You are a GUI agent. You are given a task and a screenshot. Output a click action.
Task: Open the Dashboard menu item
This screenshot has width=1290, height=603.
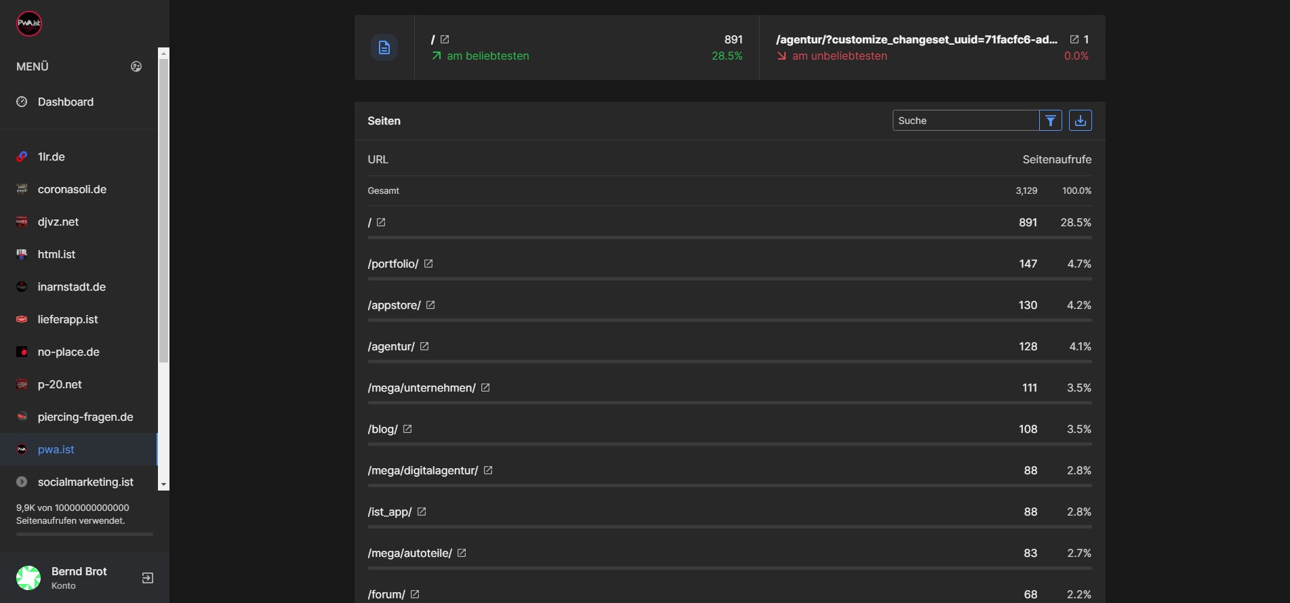[x=66, y=102]
